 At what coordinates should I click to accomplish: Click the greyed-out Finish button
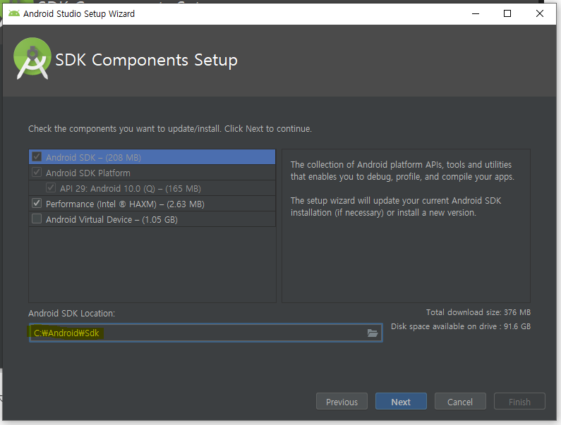tap(519, 402)
